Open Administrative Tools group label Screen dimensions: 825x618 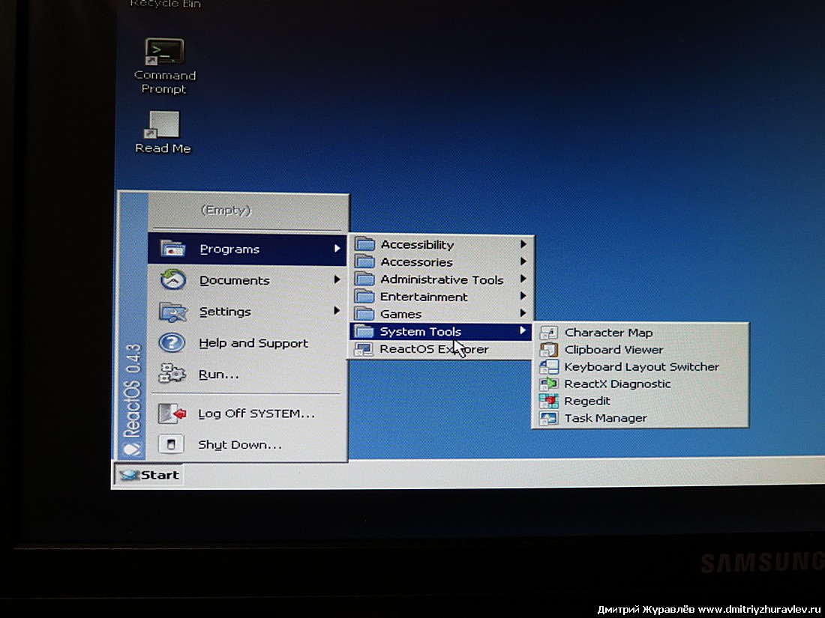442,279
